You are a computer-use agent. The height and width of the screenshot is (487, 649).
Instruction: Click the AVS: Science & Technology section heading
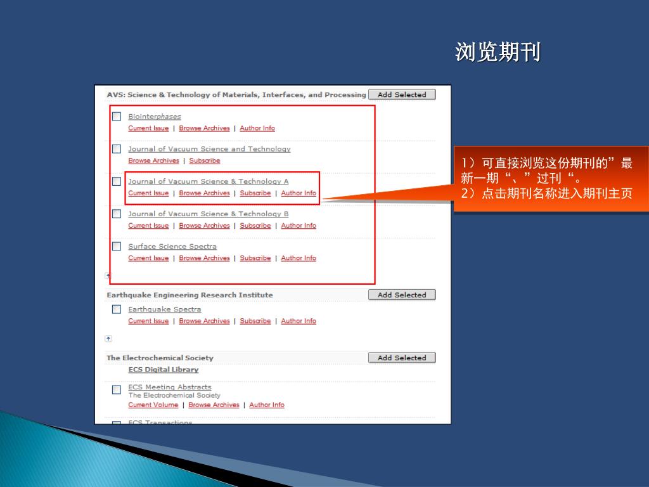pyautogui.click(x=236, y=94)
